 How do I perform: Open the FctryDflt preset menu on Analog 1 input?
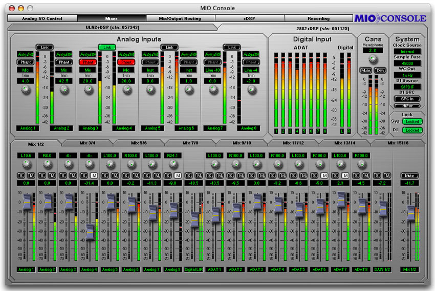coord(25,54)
